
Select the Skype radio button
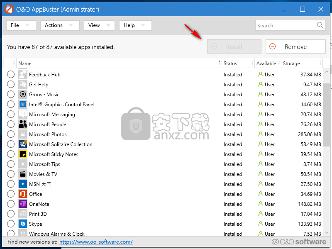pos(11,224)
